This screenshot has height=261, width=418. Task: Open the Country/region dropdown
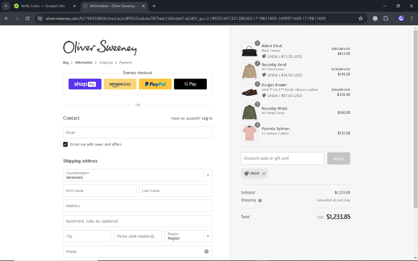tap(138, 175)
